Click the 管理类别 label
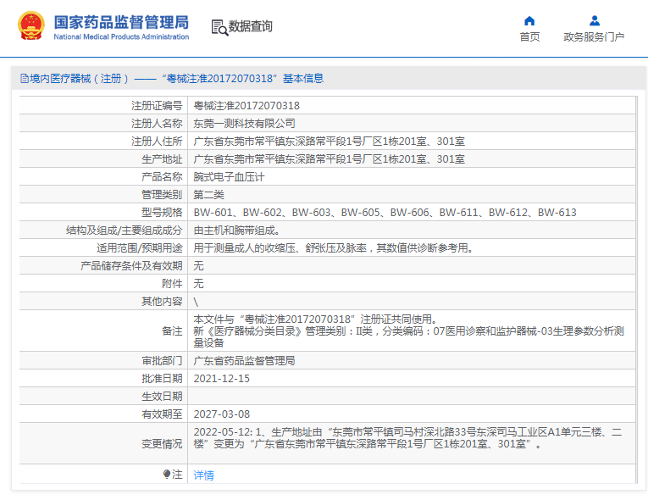The height and width of the screenshot is (500, 648). point(162,195)
